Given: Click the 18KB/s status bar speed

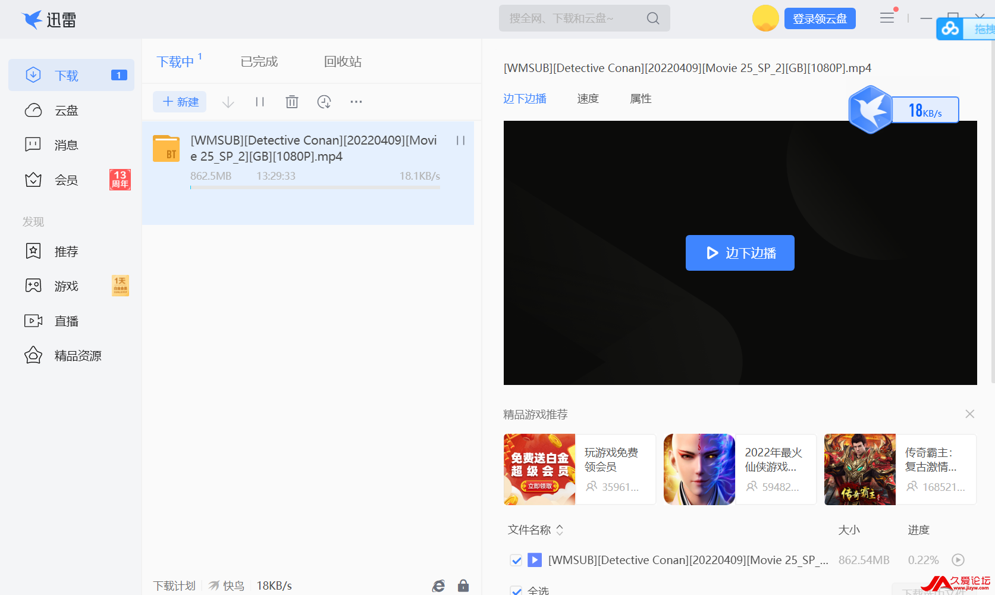Looking at the screenshot, I should [274, 586].
